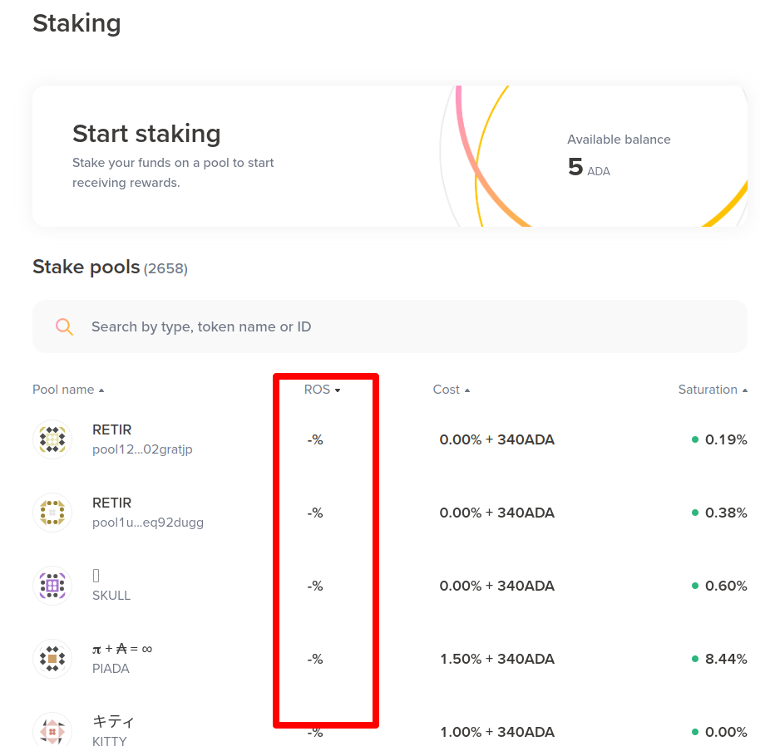This screenshot has width=775, height=746.
Task: Click the 5 ADA available balance
Action: (589, 168)
